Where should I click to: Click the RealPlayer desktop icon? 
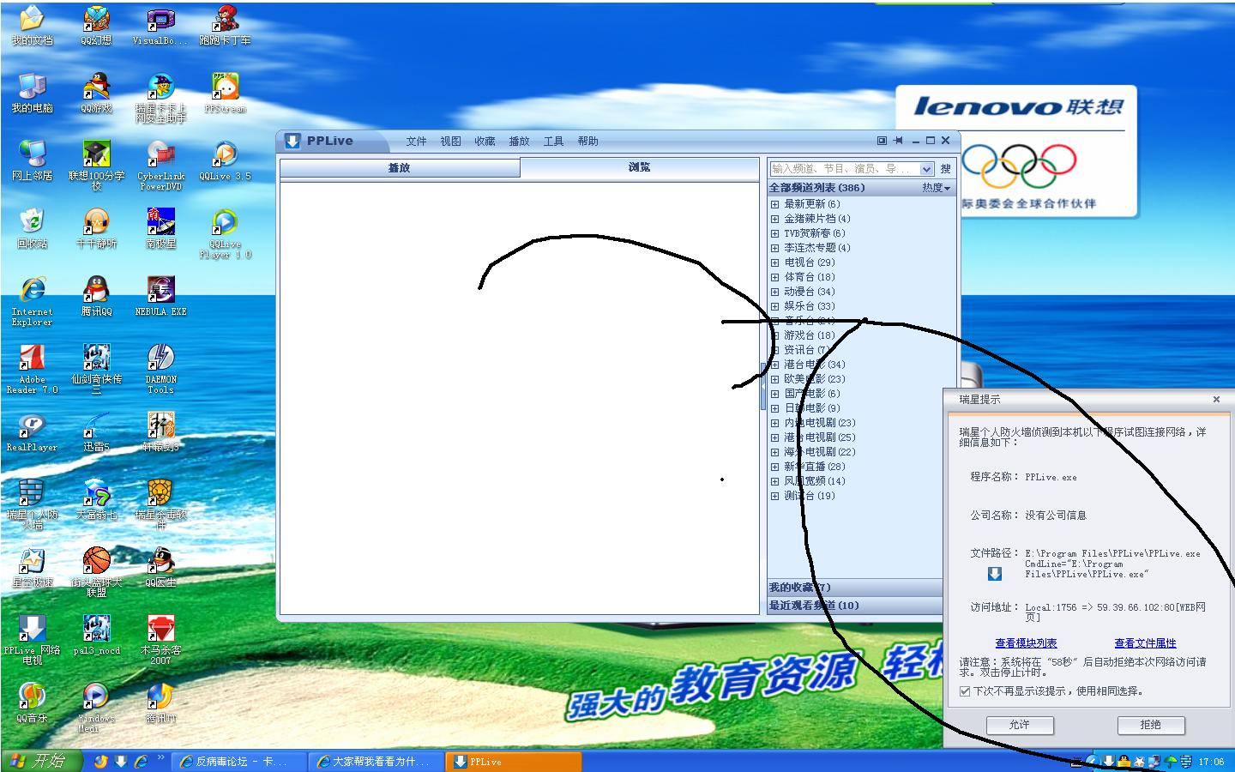coord(32,432)
